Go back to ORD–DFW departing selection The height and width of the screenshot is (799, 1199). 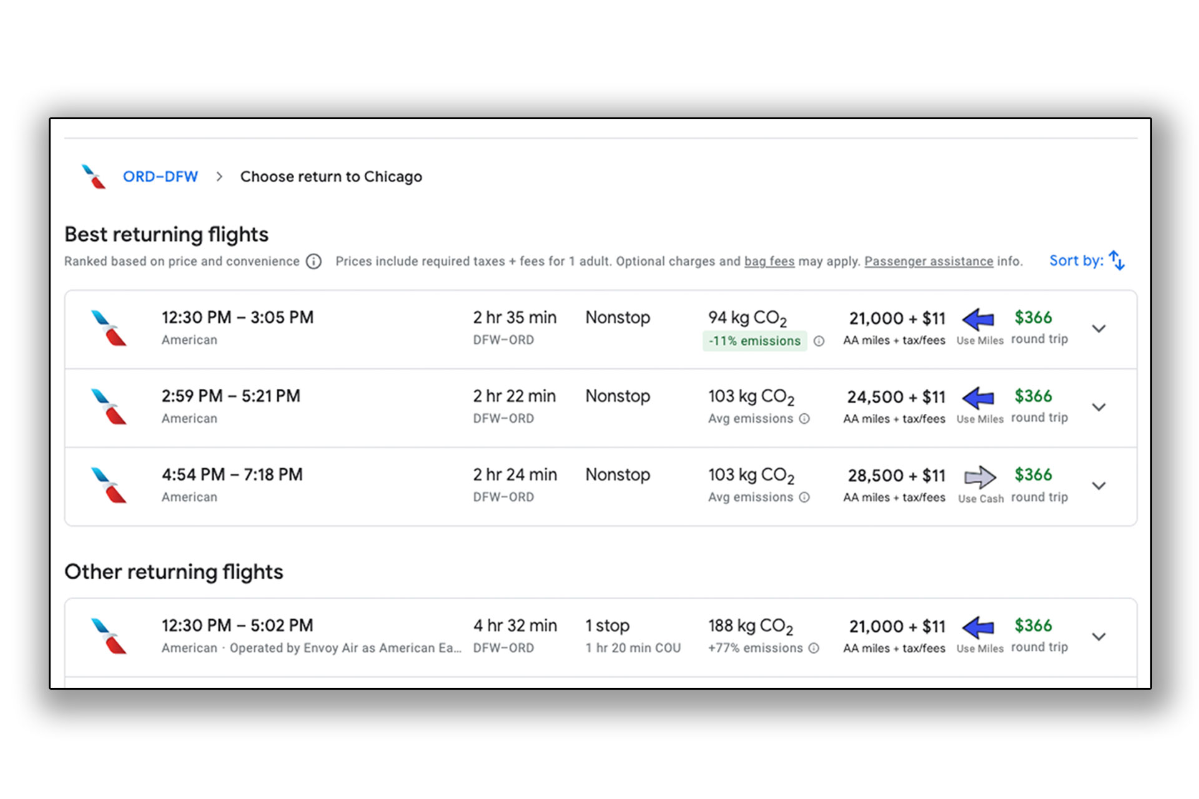coord(160,177)
